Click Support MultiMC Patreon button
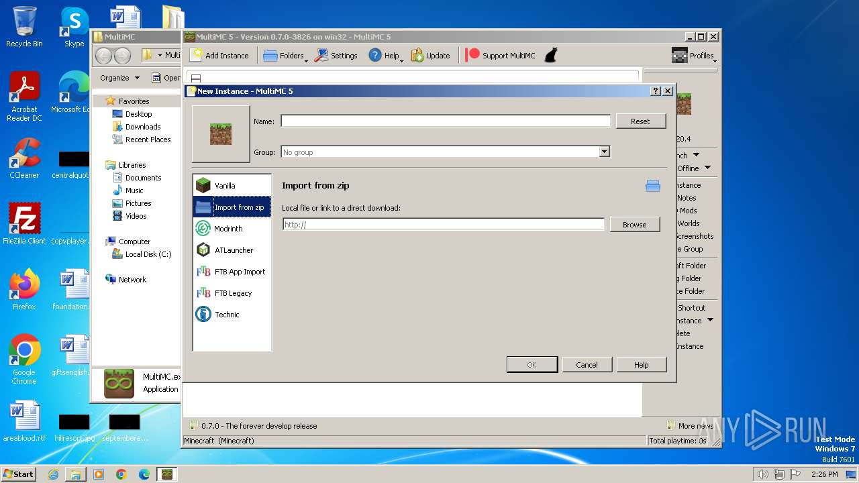 point(501,56)
